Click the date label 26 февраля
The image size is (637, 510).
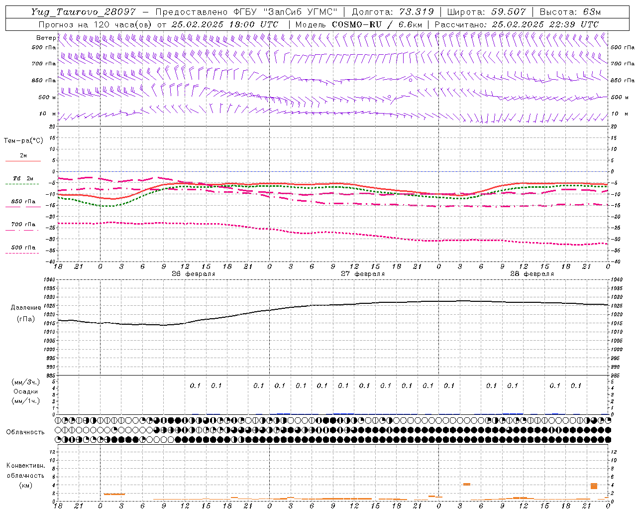pyautogui.click(x=194, y=274)
